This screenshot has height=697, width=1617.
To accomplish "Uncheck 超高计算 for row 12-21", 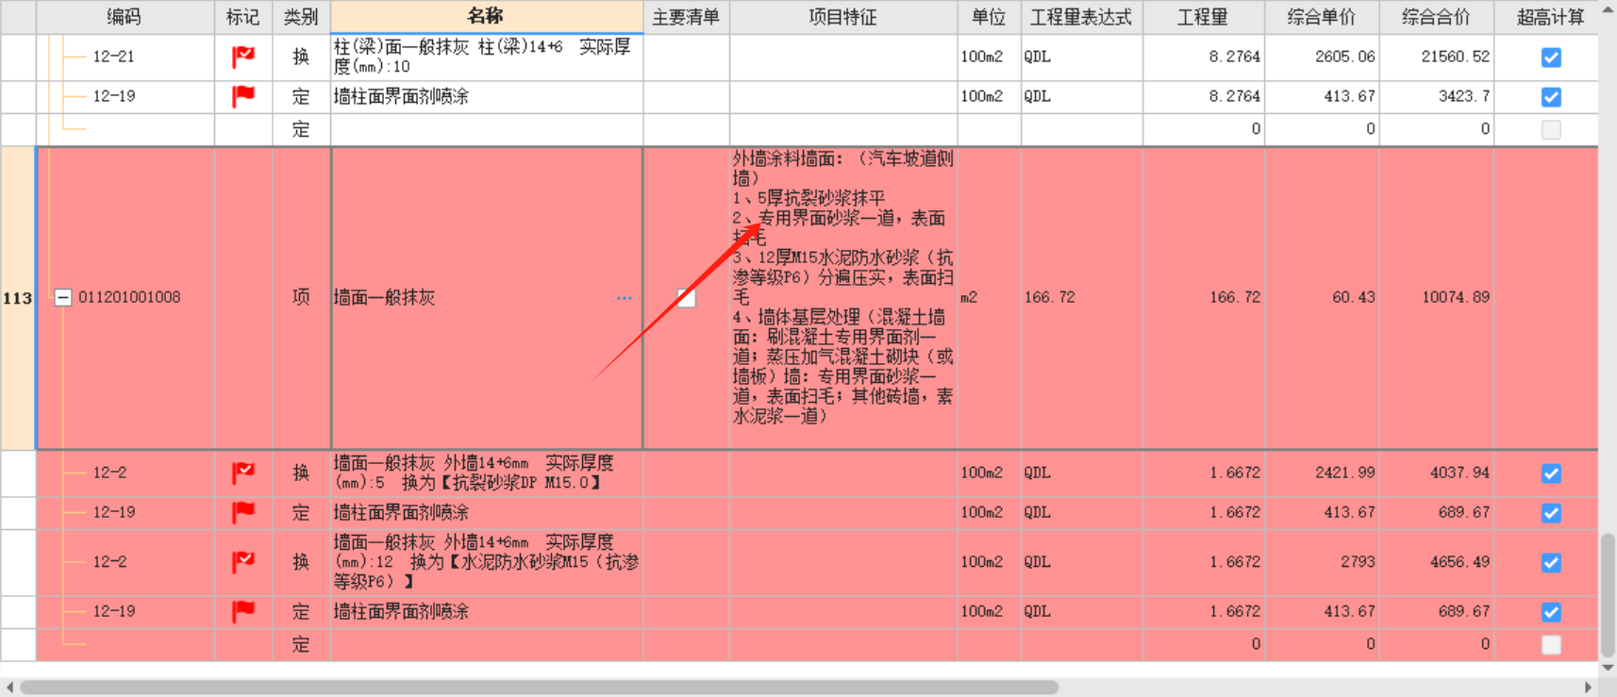I will coord(1551,58).
